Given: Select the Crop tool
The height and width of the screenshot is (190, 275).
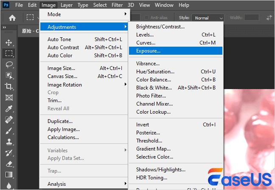Looking at the screenshot, I should [x=8, y=87].
